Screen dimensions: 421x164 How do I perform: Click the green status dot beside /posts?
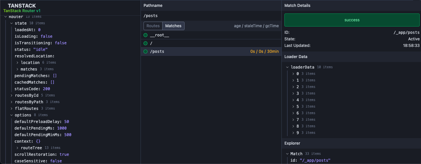pos(145,51)
